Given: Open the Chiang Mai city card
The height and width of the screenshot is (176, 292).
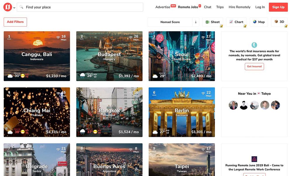Looking at the screenshot, I should click(37, 112).
